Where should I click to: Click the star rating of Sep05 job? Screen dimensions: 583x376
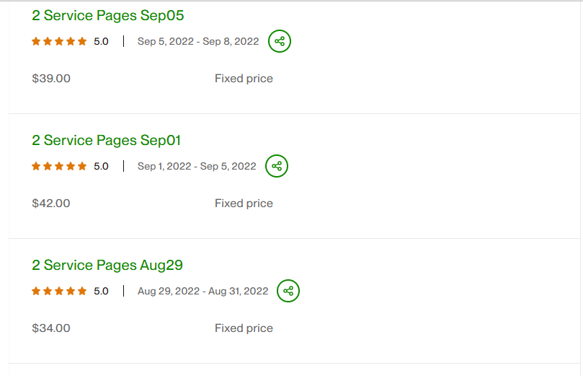pyautogui.click(x=59, y=41)
